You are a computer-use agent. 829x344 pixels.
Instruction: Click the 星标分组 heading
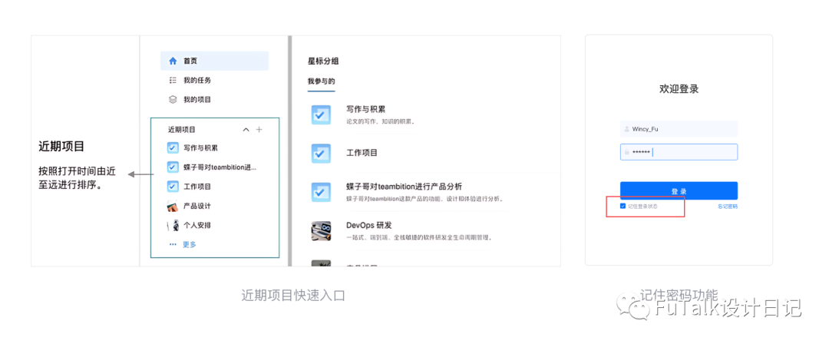[323, 61]
